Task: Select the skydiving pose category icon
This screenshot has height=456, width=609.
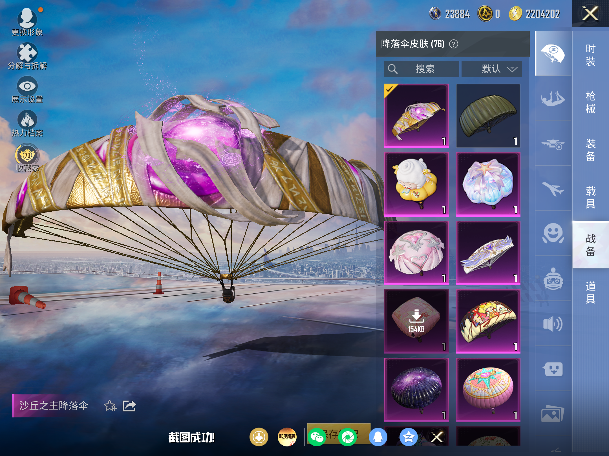Action: [x=553, y=99]
